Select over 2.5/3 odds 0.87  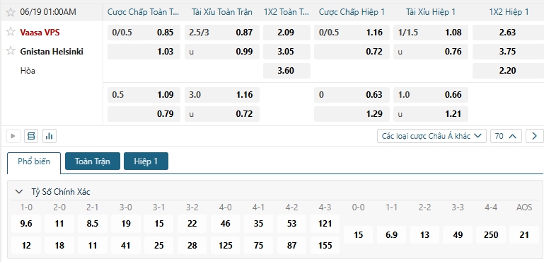pyautogui.click(x=221, y=33)
